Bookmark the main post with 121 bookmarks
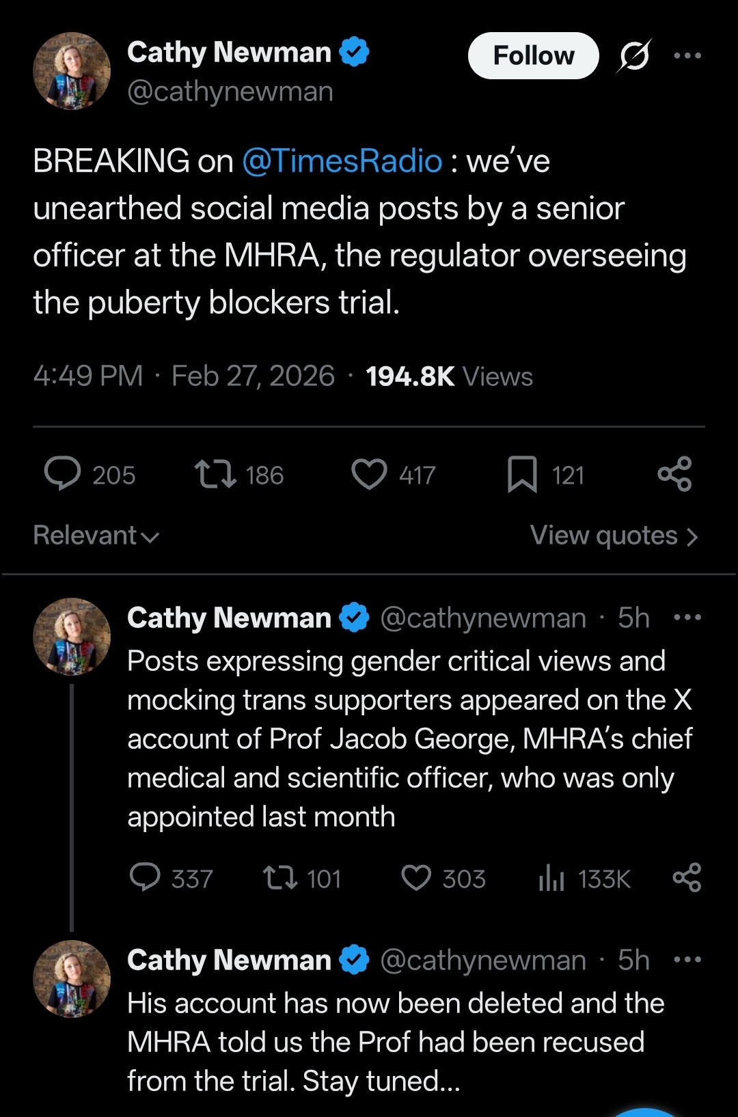 pyautogui.click(x=522, y=474)
